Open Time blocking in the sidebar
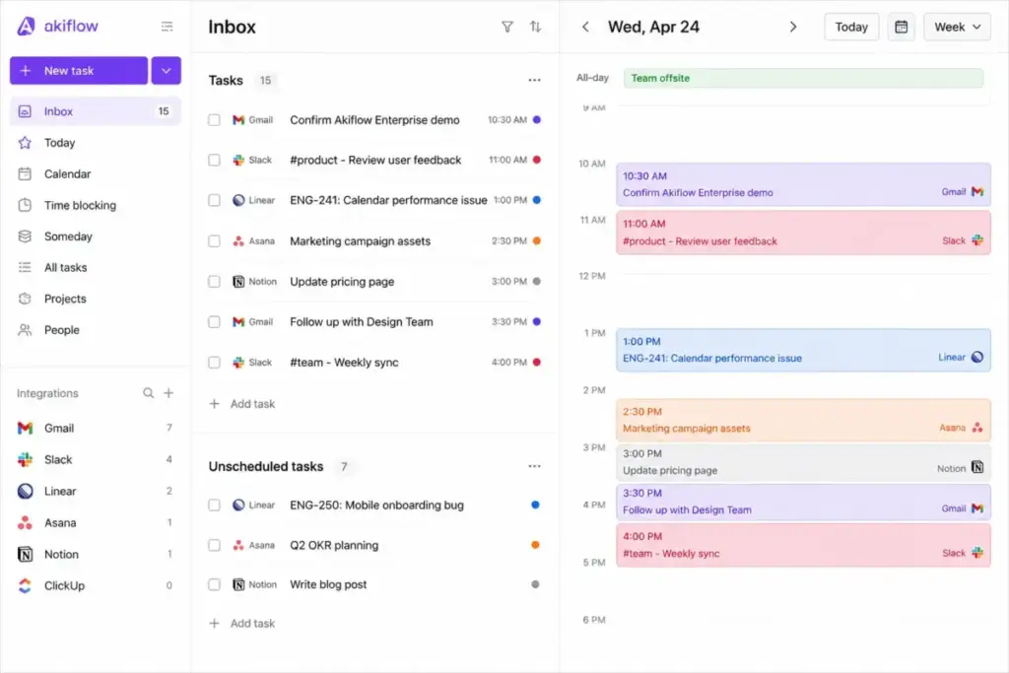Viewport: 1009px width, 673px height. pyautogui.click(x=95, y=205)
